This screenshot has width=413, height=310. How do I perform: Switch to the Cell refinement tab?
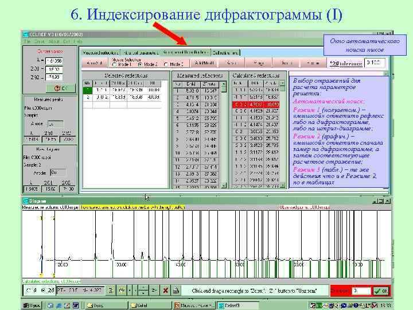[225, 53]
